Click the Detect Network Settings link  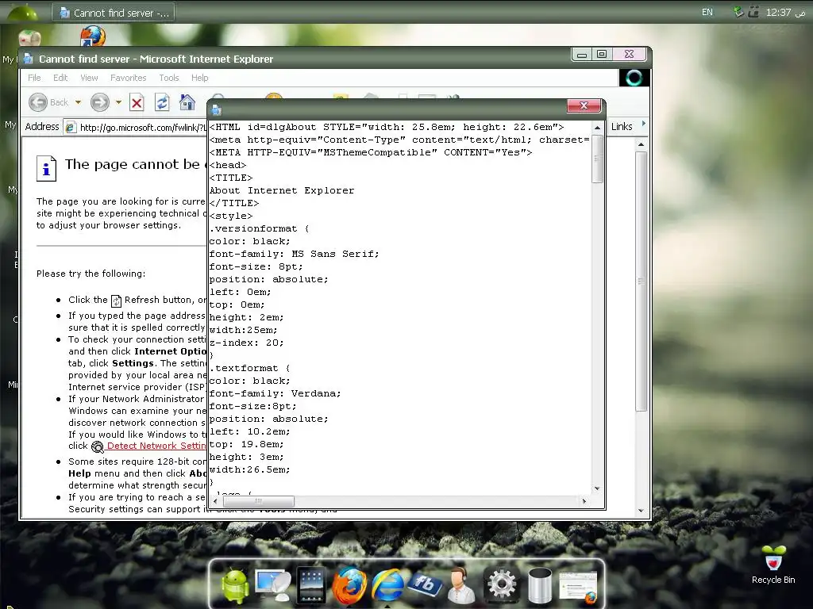point(156,446)
